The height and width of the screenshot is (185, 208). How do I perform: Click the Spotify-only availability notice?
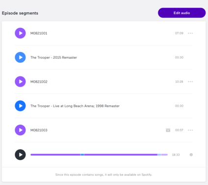[x=104, y=175]
